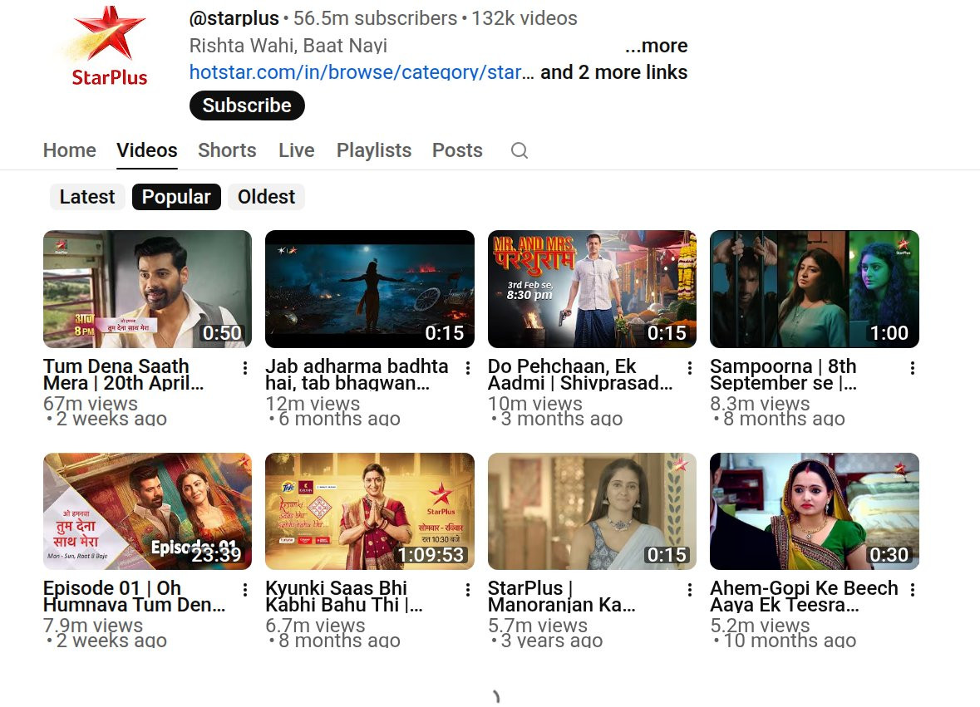Screen dimensions: 980x707
Task: Sort videos by Oldest
Action: tap(266, 197)
